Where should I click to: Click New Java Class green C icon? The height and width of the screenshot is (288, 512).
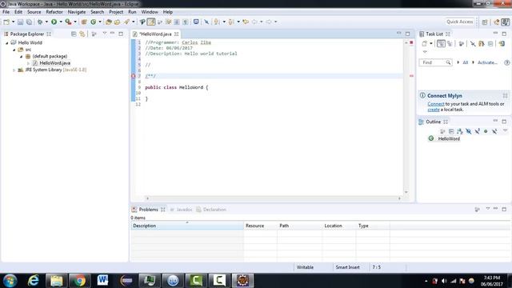click(94, 22)
